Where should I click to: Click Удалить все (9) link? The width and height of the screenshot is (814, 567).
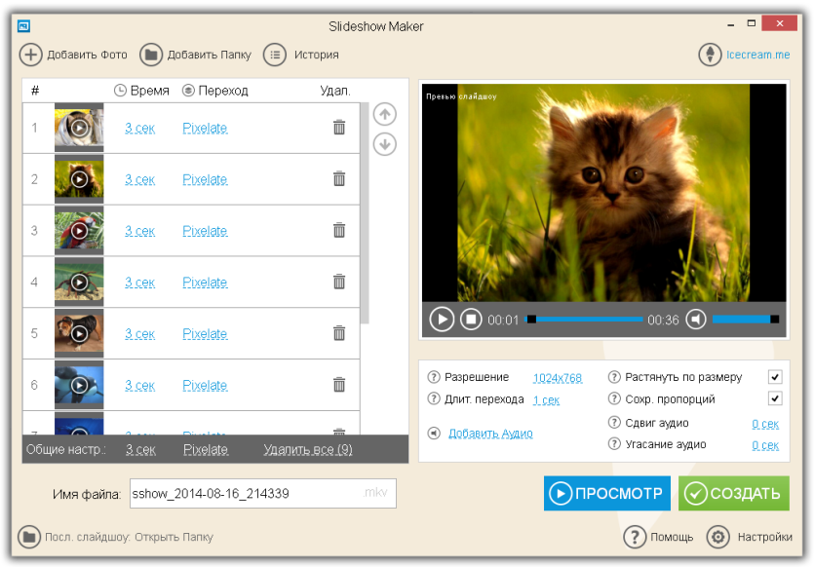coord(308,450)
